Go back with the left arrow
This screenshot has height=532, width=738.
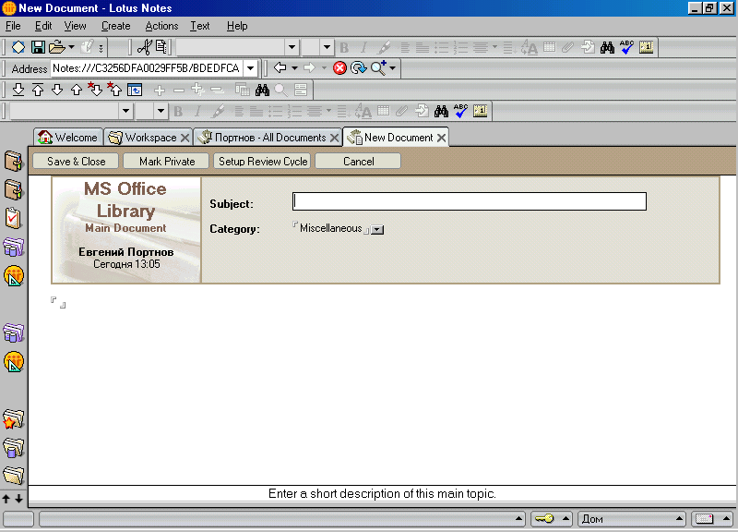point(280,67)
